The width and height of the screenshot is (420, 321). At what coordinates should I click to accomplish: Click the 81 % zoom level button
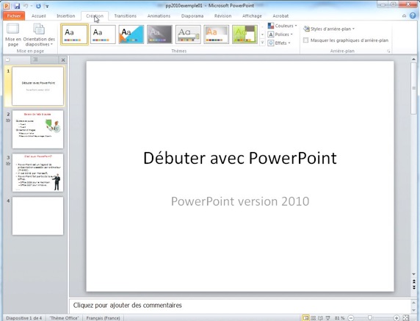339,318
